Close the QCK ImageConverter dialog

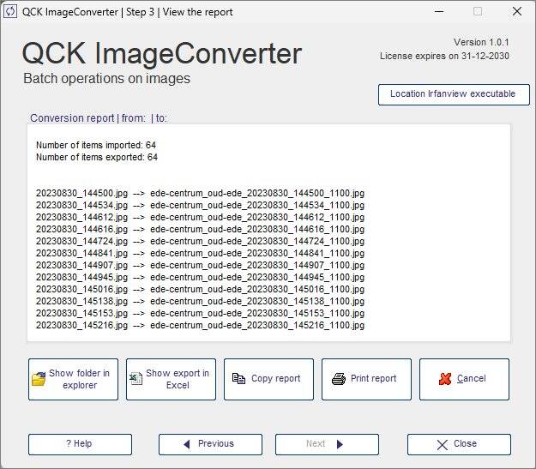[459, 444]
